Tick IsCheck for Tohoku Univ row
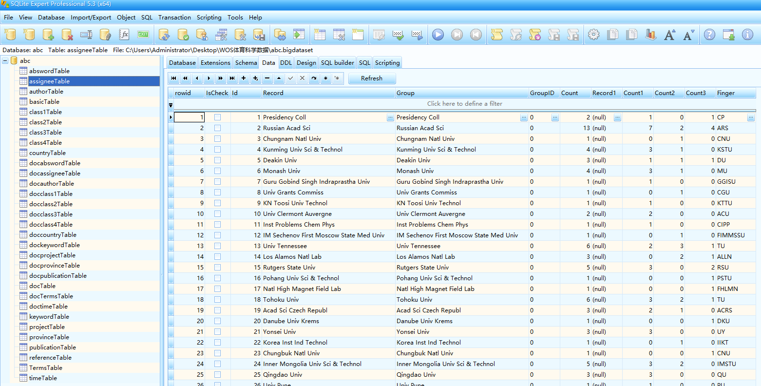This screenshot has width=761, height=386. [x=217, y=300]
